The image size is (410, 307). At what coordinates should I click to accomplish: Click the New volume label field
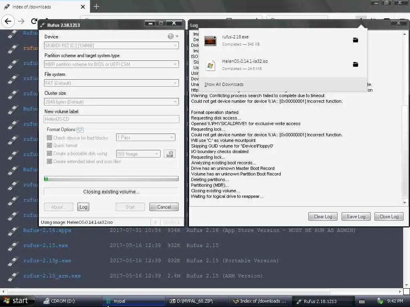pyautogui.click(x=111, y=119)
